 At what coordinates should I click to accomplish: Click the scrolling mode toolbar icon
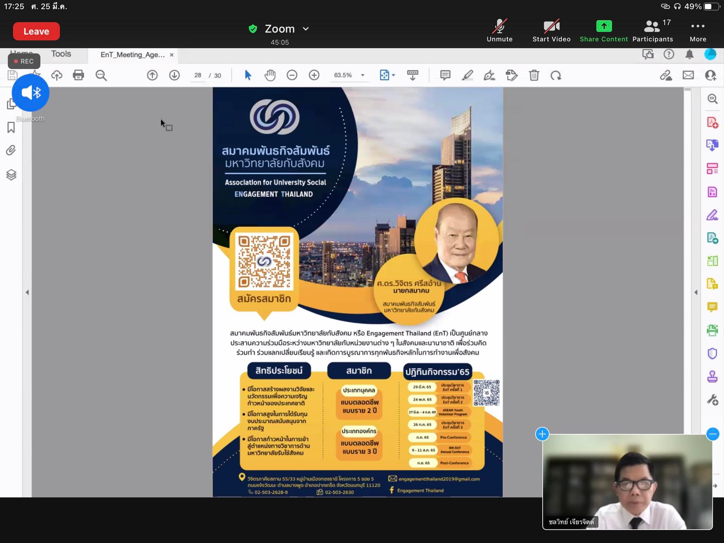click(413, 75)
